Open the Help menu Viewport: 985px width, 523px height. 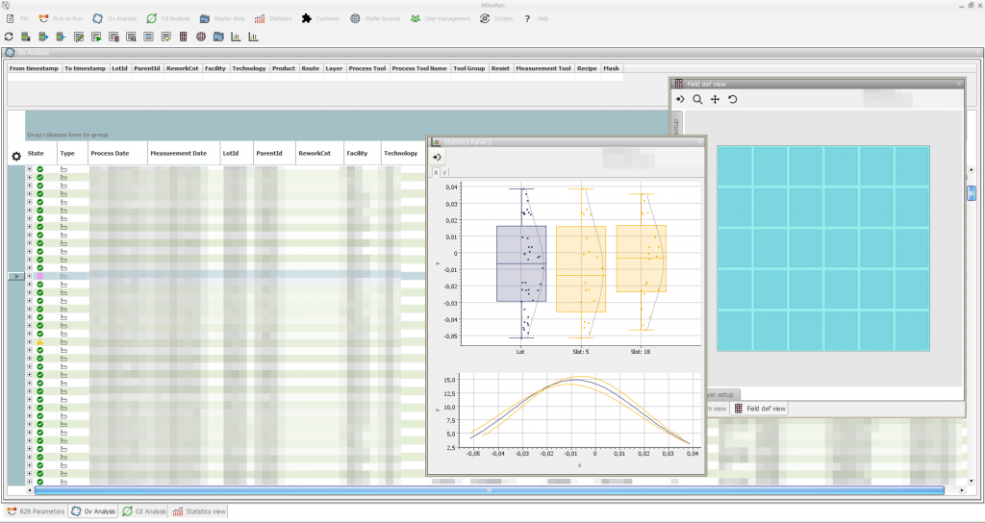point(536,19)
